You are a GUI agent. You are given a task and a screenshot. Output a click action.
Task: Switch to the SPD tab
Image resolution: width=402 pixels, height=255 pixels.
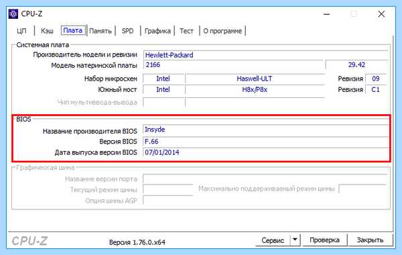[128, 31]
